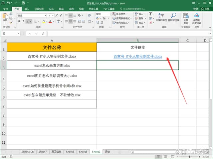Open the font size dropdown
Image resolution: width=213 pixels, height=159 pixels.
pyautogui.click(x=53, y=16)
